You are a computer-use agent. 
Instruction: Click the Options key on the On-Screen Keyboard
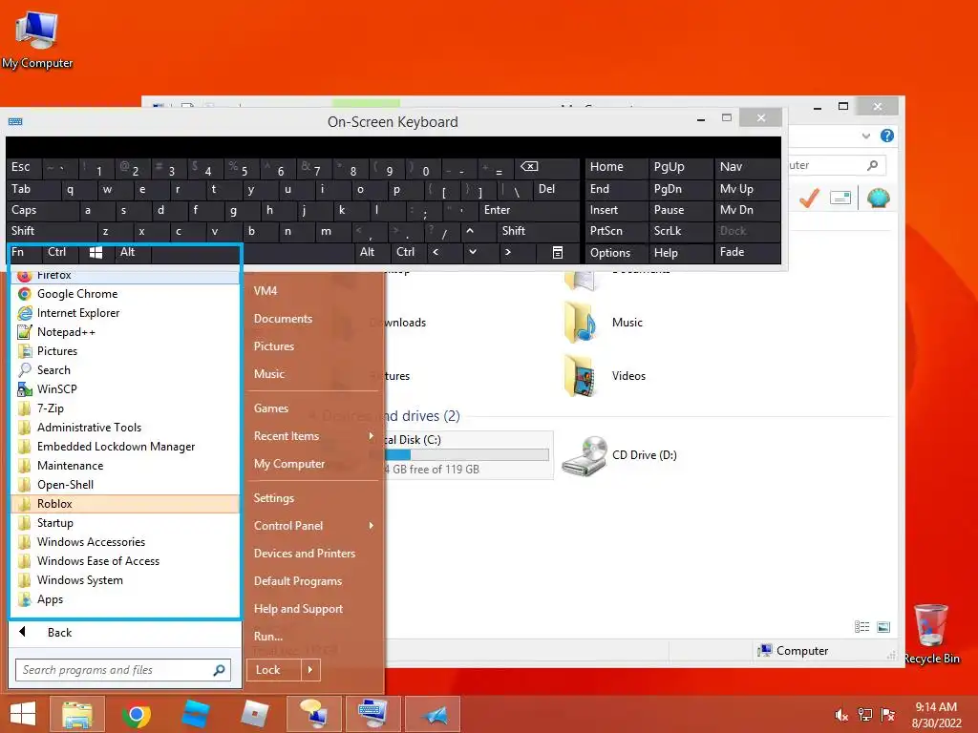click(x=615, y=252)
